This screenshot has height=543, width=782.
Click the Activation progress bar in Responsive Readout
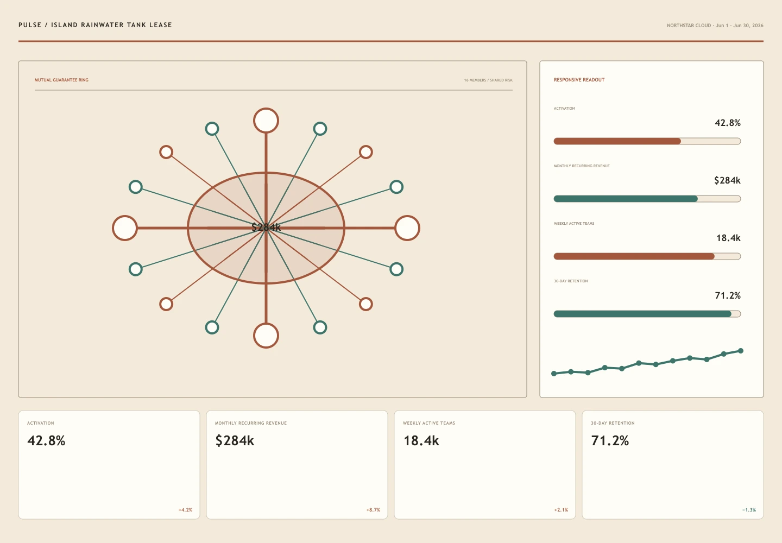(x=647, y=141)
